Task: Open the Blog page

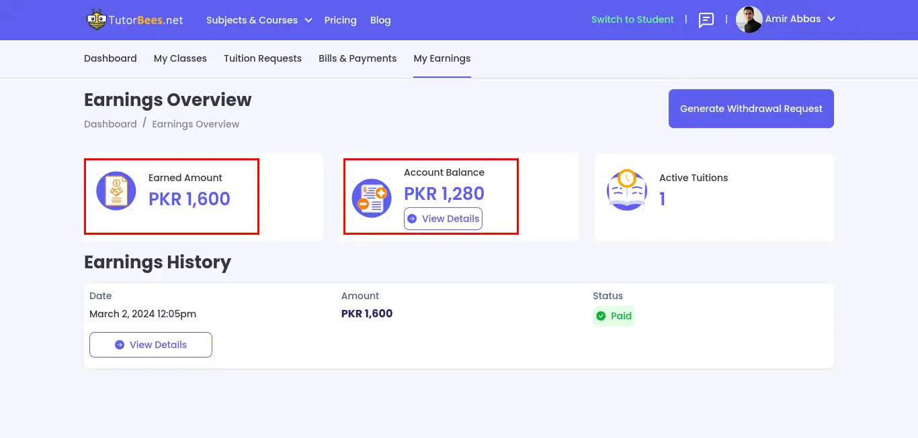Action: coord(380,20)
